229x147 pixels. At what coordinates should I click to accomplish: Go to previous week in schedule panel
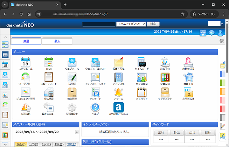(x=77, y=132)
